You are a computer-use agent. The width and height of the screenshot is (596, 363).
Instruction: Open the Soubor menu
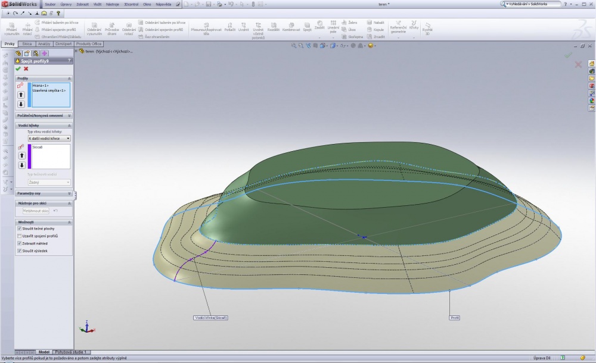click(x=50, y=4)
